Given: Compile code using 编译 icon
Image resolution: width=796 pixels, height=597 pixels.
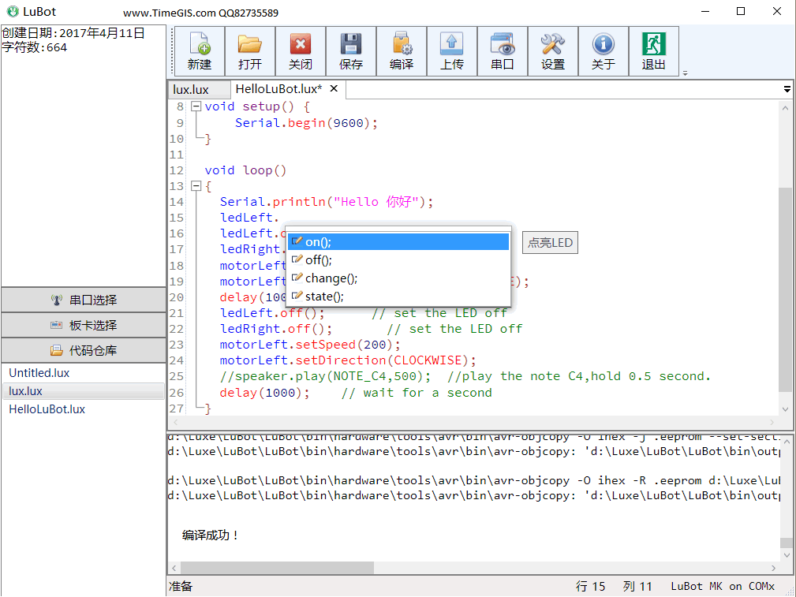Looking at the screenshot, I should pyautogui.click(x=402, y=51).
